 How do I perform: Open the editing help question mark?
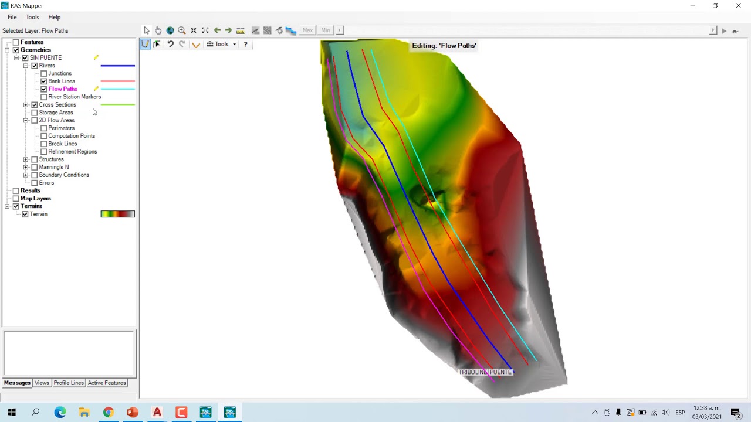(x=245, y=44)
